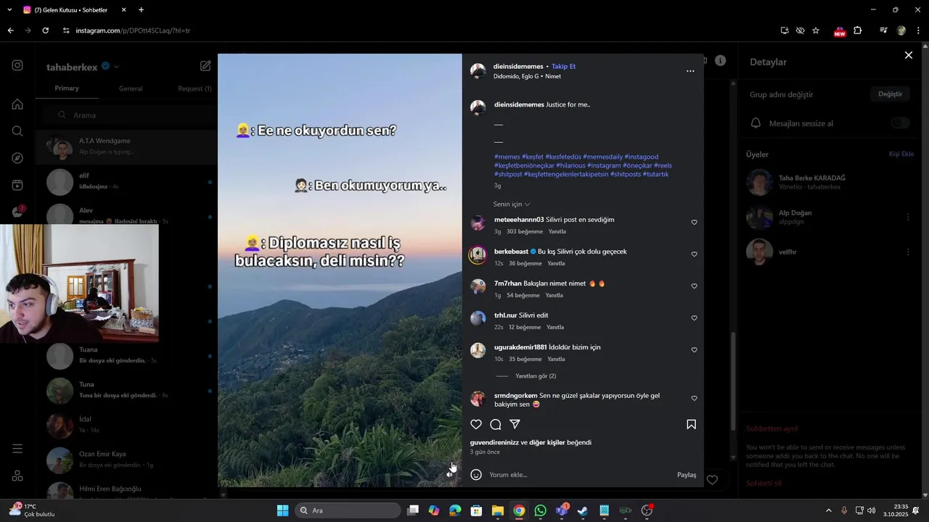The width and height of the screenshot is (929, 522).
Task: Open a new browser tab
Action: click(141, 10)
